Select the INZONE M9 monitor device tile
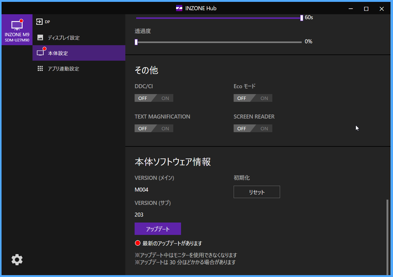Screen dimensions: 393x277 17,30
